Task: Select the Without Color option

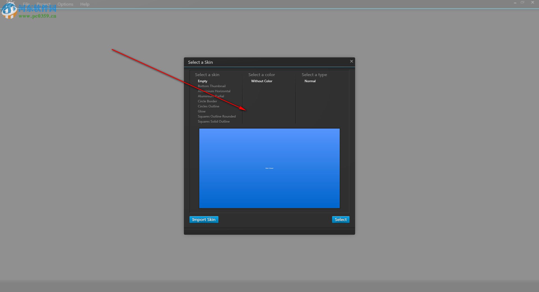Action: pyautogui.click(x=262, y=81)
